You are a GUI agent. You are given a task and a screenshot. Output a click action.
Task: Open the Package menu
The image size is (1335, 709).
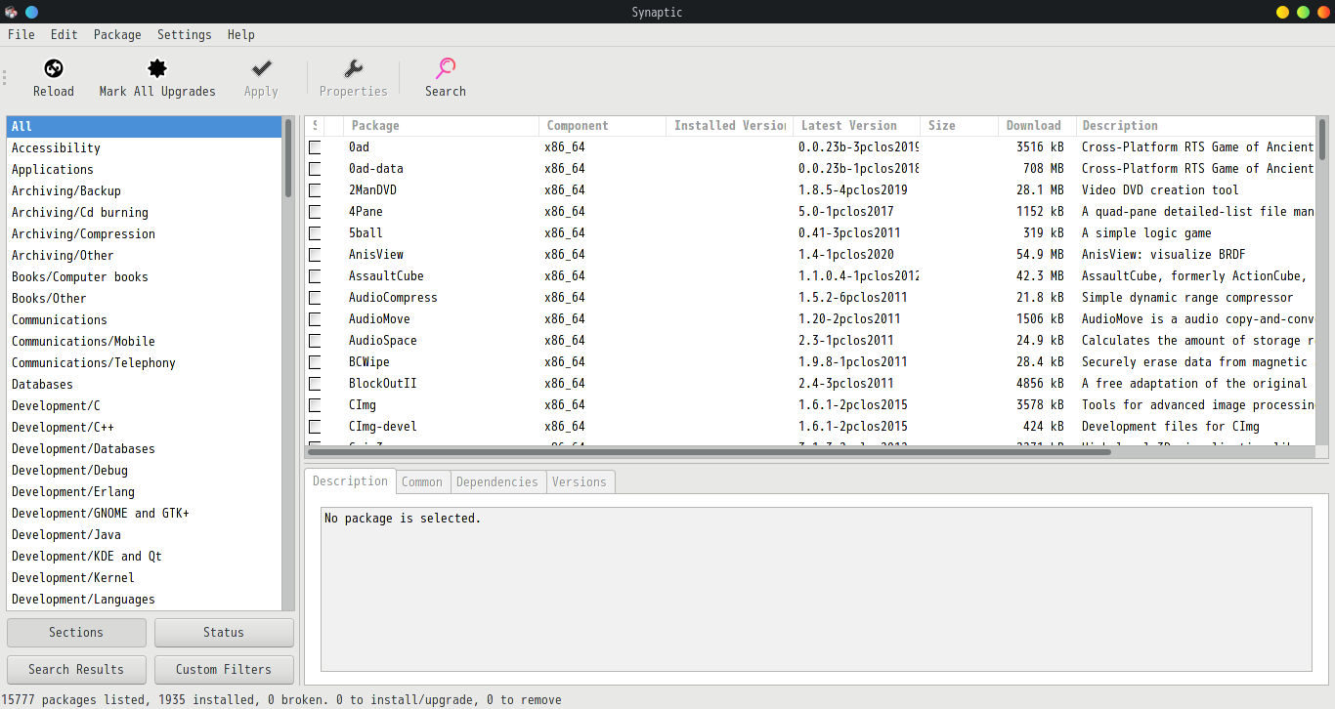(x=117, y=34)
